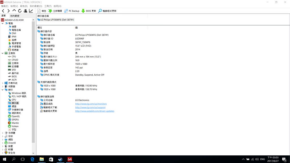Switch to the 選單 tab
This screenshot has width=290, height=163.
click(x=4, y=16)
